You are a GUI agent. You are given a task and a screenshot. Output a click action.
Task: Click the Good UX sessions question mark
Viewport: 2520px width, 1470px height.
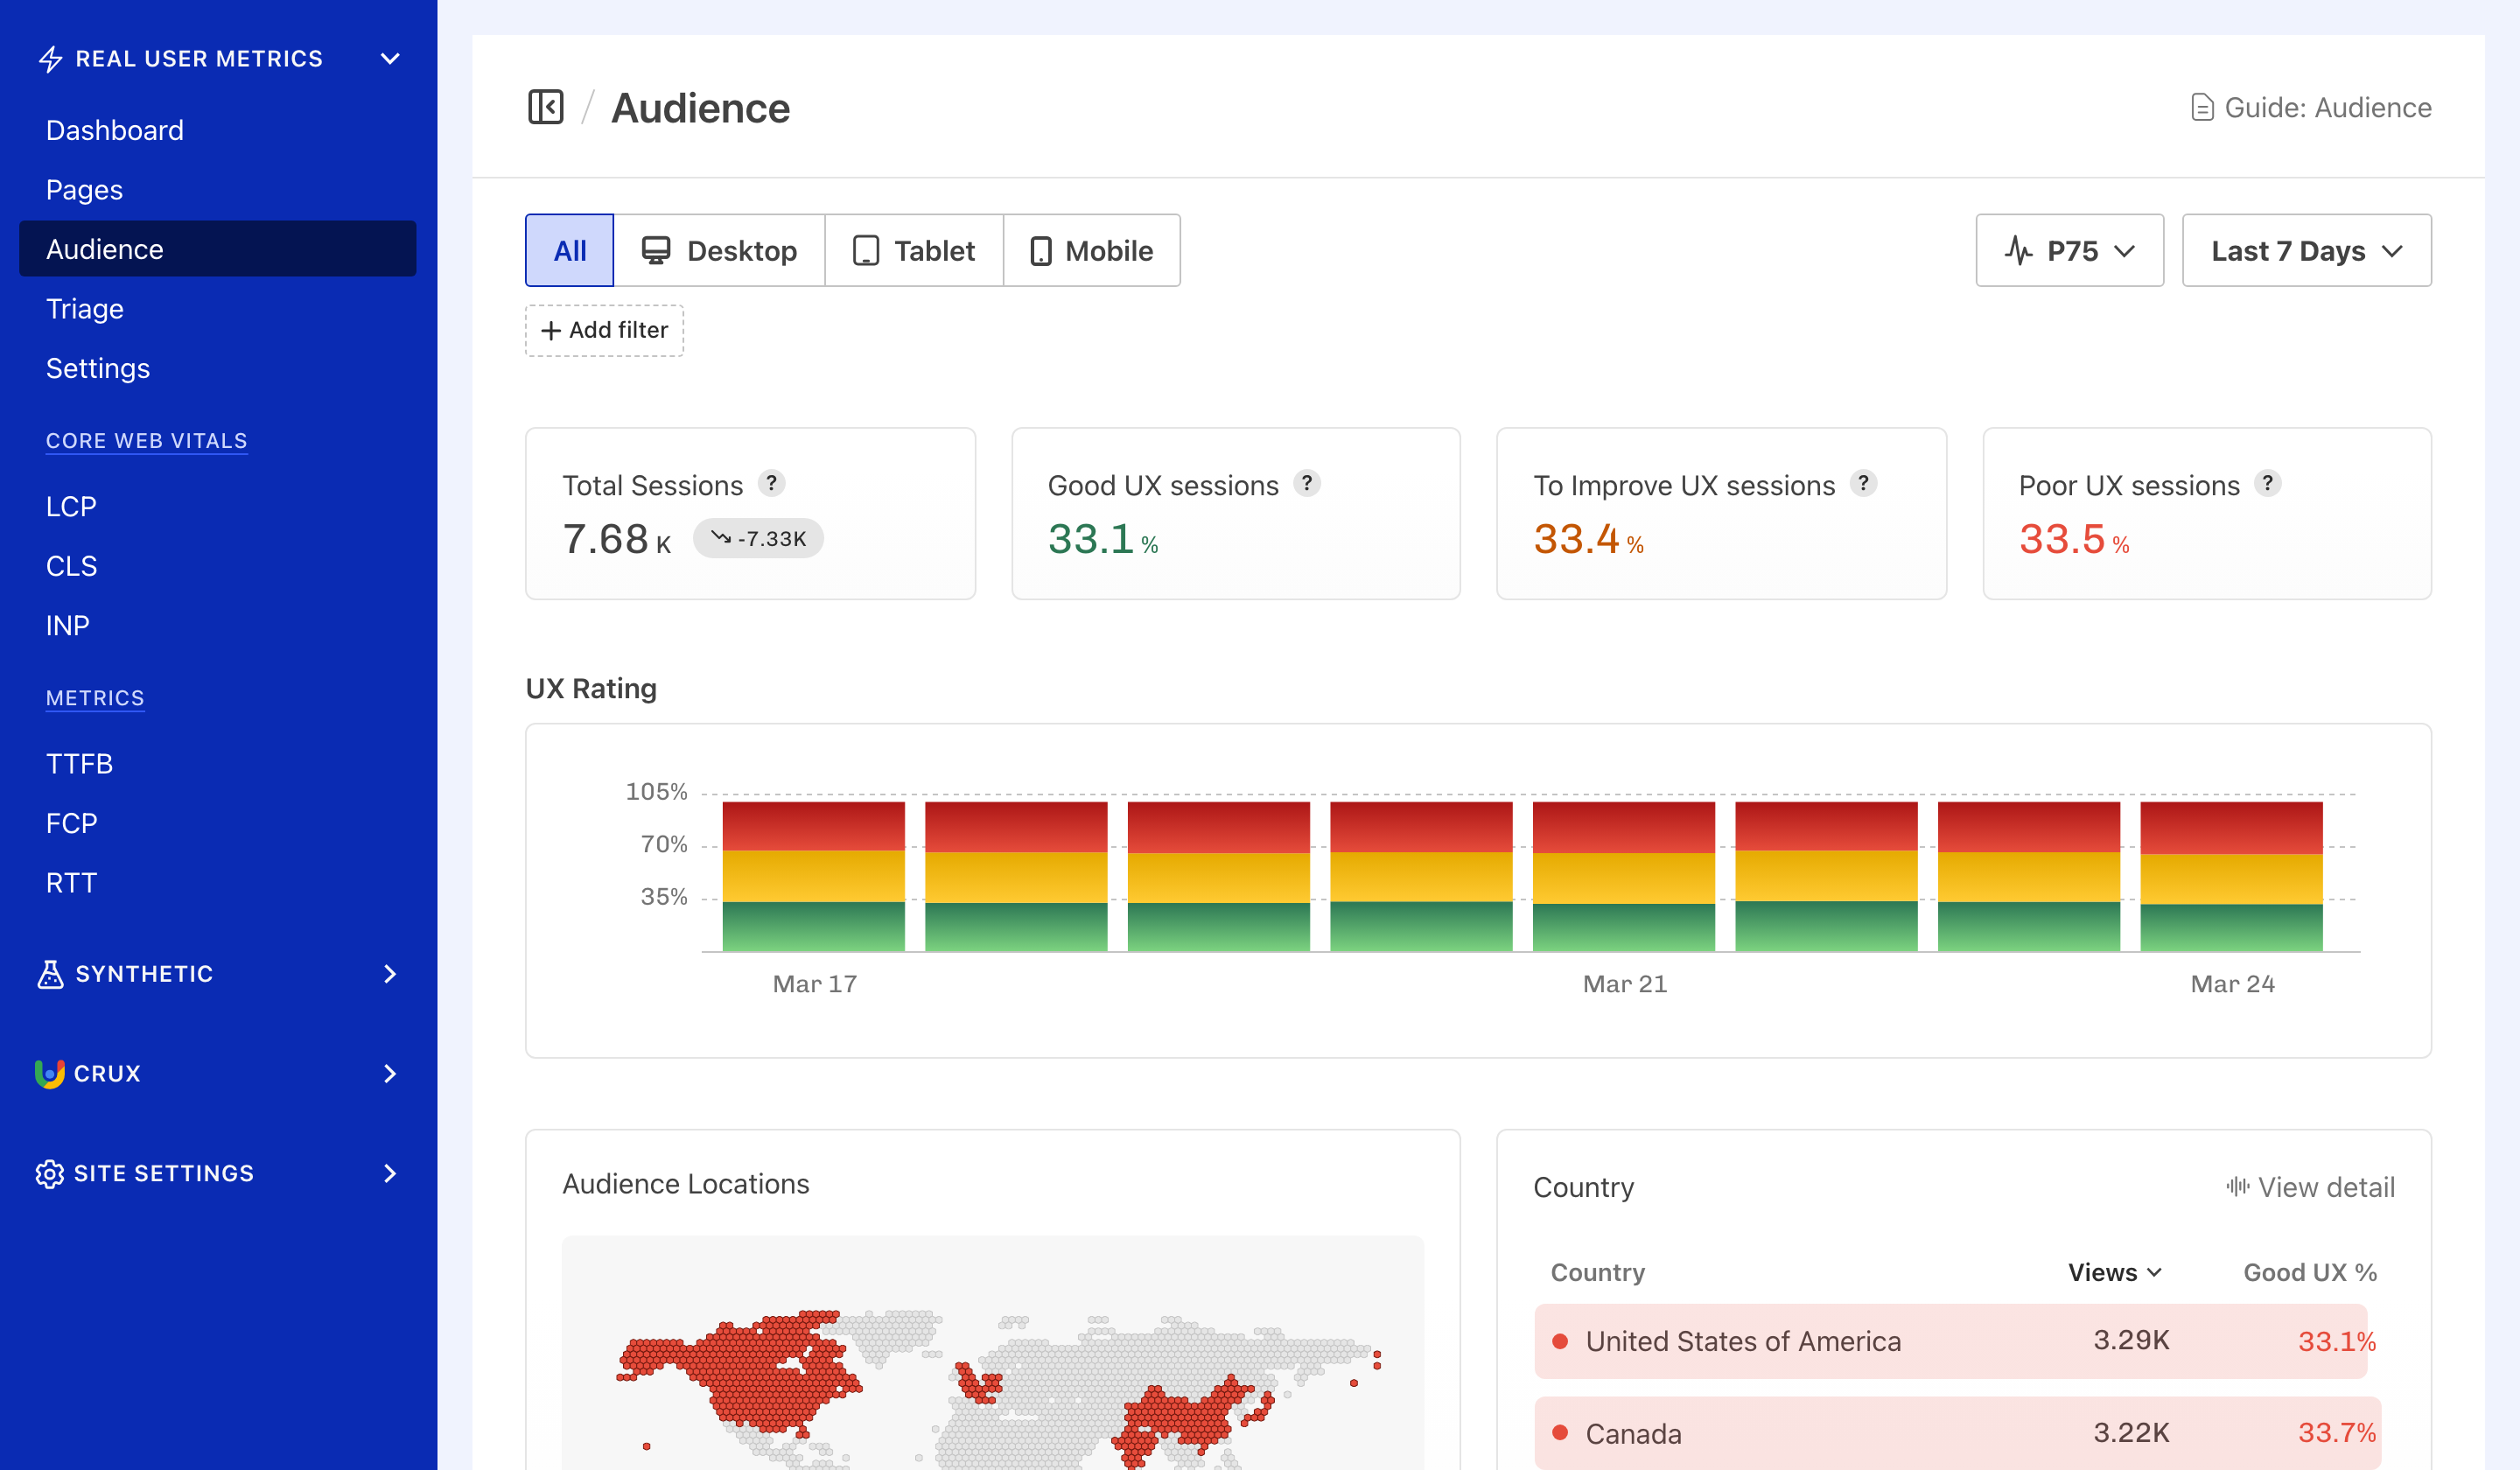[x=1308, y=483]
